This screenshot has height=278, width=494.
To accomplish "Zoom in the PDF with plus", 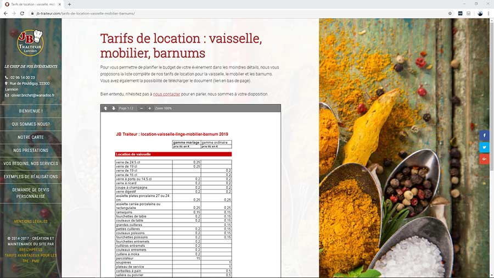I will click(150, 108).
